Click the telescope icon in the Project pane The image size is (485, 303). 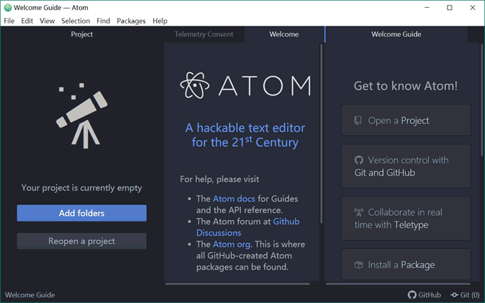point(82,116)
